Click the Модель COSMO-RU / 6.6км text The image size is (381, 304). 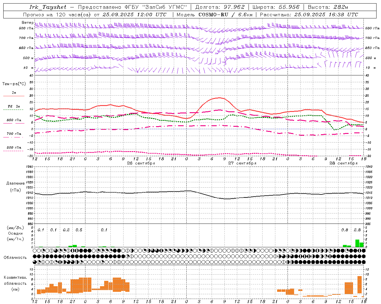click(x=215, y=15)
